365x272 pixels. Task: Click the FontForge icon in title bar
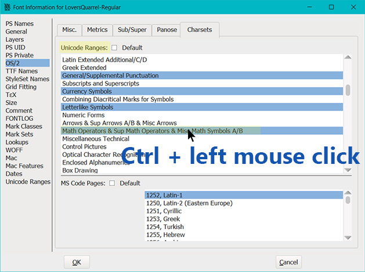[x=8, y=7]
